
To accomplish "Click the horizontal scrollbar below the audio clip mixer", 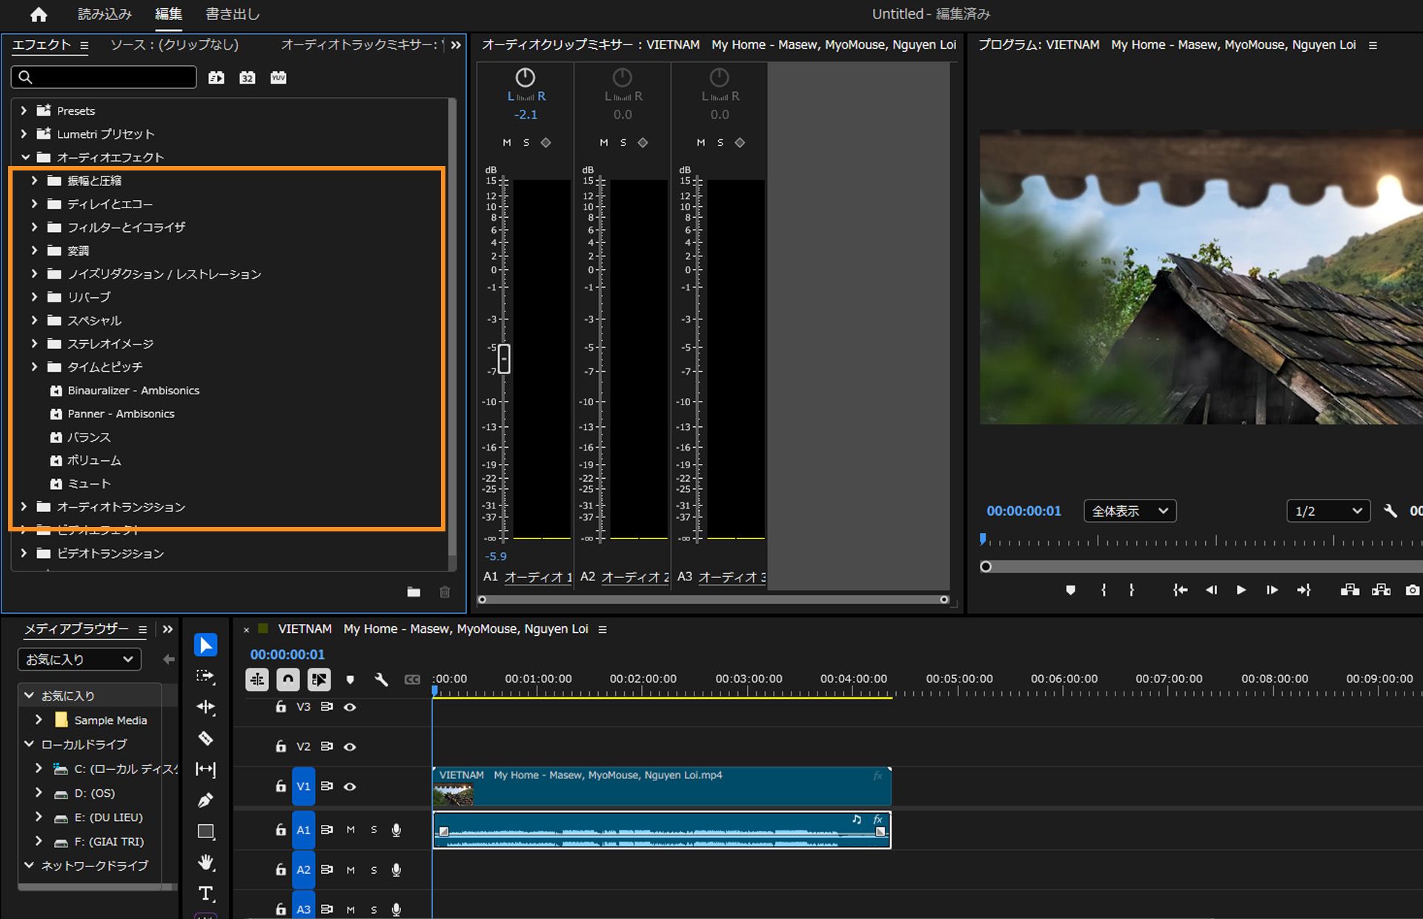I will click(x=711, y=600).
